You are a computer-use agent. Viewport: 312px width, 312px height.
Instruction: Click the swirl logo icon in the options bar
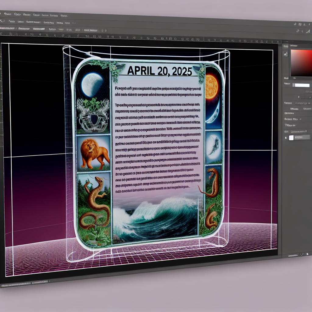(x=2, y=21)
